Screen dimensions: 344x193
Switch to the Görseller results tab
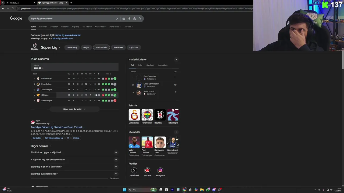pyautogui.click(x=54, y=27)
